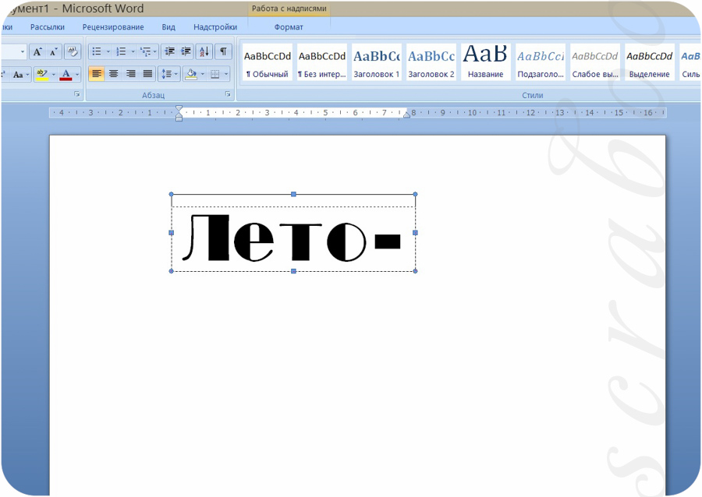The height and width of the screenshot is (497, 702).
Task: Toggle justify text alignment
Action: point(147,74)
